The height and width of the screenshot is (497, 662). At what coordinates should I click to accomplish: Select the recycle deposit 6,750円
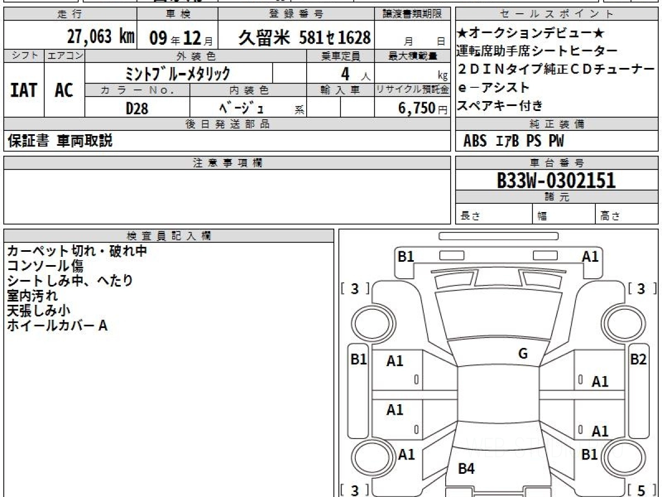pyautogui.click(x=423, y=108)
